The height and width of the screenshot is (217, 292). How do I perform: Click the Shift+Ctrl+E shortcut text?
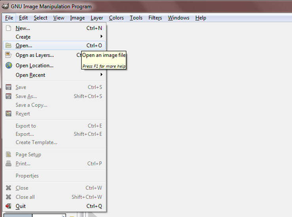coord(88,134)
